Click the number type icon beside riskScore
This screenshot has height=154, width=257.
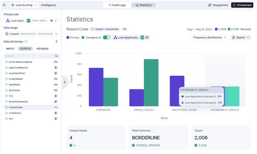tap(56, 113)
